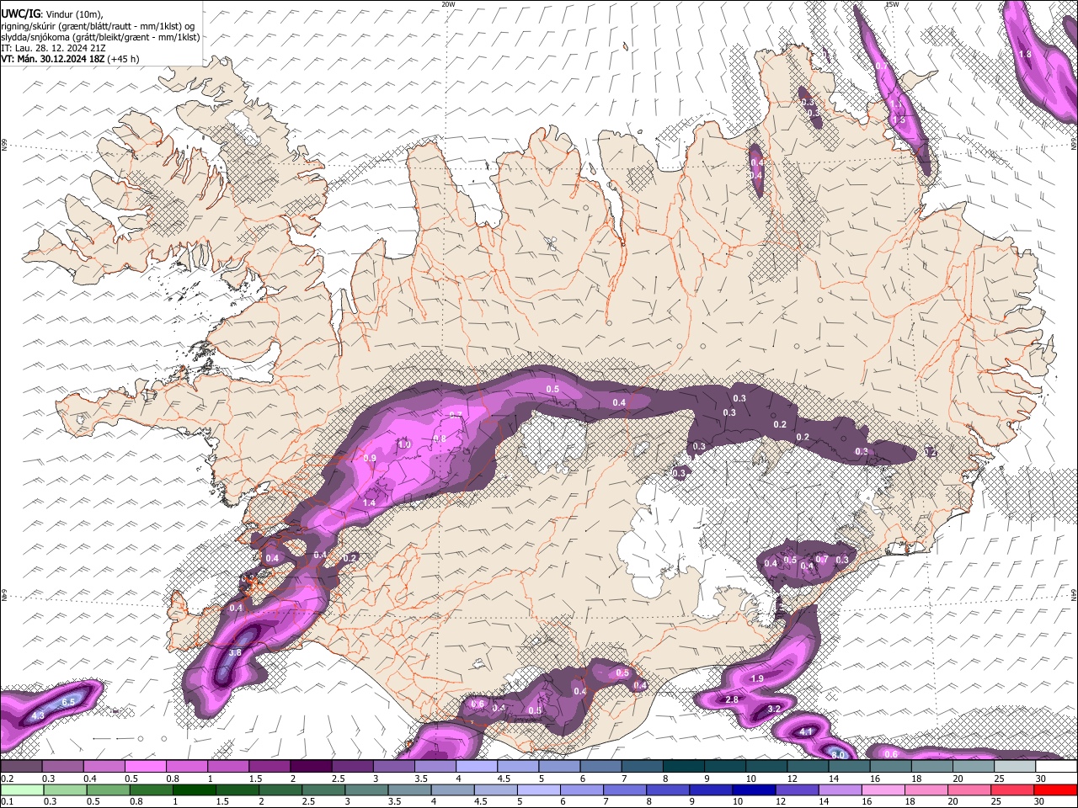1078x808 pixels.
Task: Click the 4.1 precipitation value on map
Action: 805,731
